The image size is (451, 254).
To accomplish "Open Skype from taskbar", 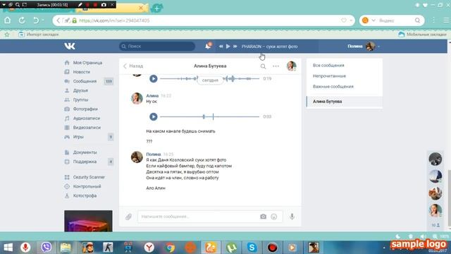I will coord(252,248).
